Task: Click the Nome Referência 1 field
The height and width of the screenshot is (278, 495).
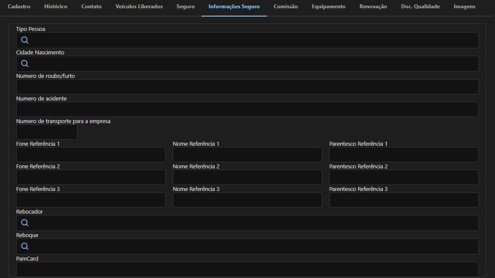Action: [x=247, y=154]
